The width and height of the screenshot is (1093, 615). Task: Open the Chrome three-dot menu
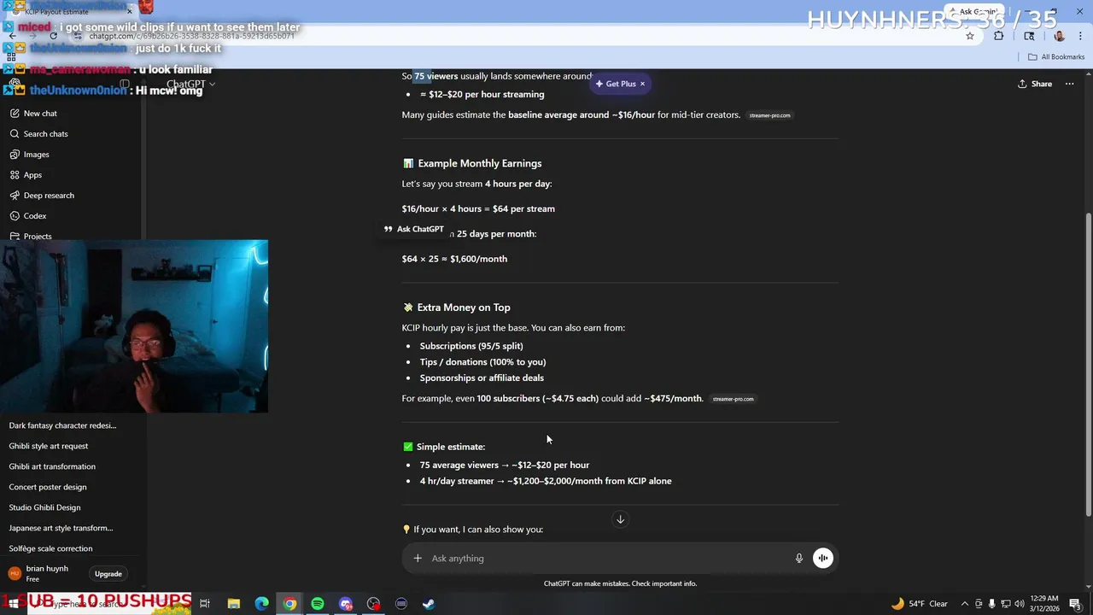(1078, 36)
